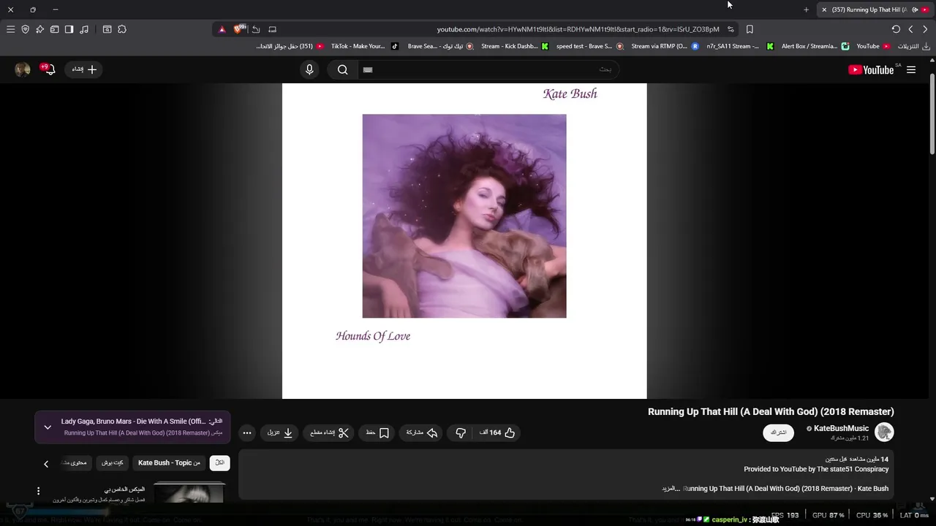The height and width of the screenshot is (526, 936).
Task: Select the Running Up That Hill tab
Action: [x=874, y=9]
